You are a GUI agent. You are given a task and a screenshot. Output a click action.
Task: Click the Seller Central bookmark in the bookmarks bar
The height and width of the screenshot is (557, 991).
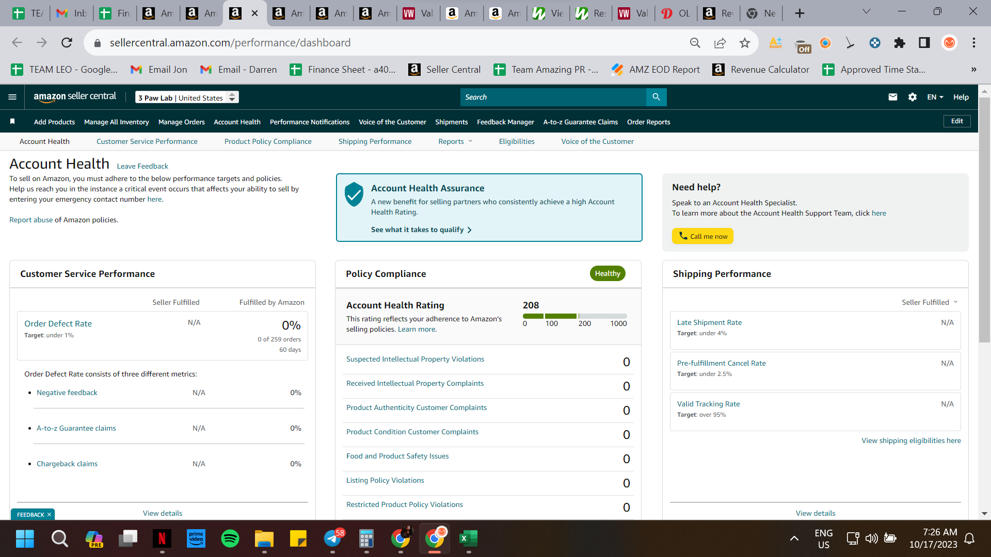coord(444,70)
